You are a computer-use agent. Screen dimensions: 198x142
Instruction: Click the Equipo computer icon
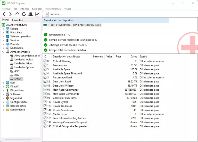tap(7, 29)
